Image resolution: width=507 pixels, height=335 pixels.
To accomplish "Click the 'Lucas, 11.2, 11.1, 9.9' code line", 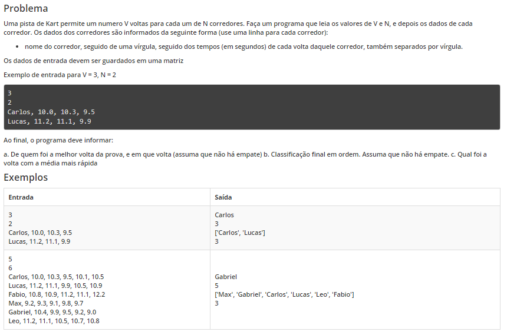I will tap(50, 121).
